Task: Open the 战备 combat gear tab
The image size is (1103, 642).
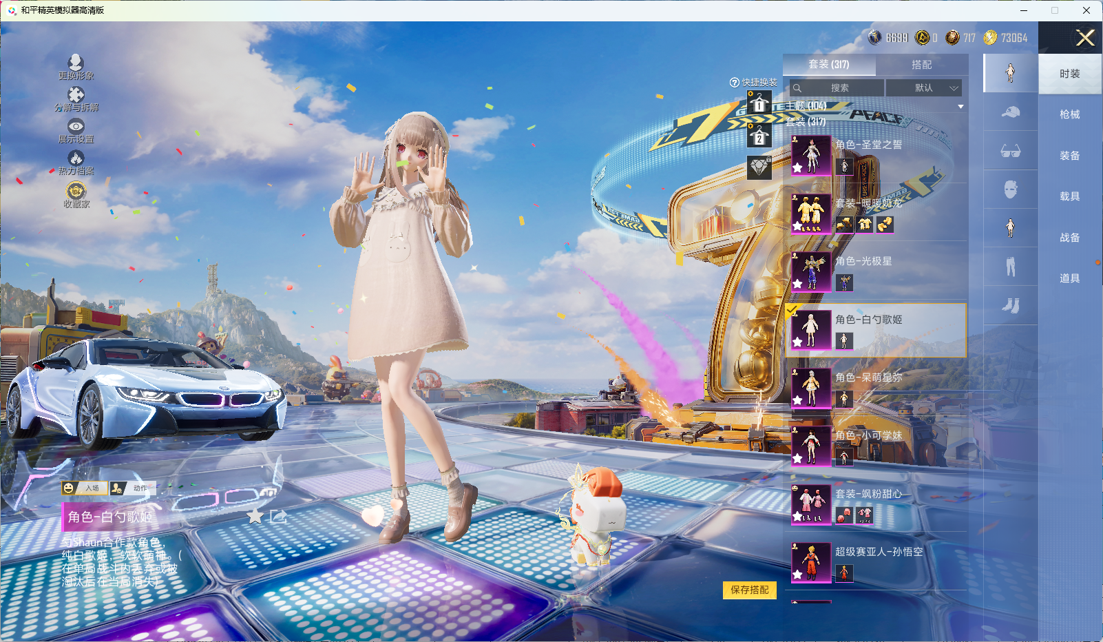Action: (x=1070, y=238)
